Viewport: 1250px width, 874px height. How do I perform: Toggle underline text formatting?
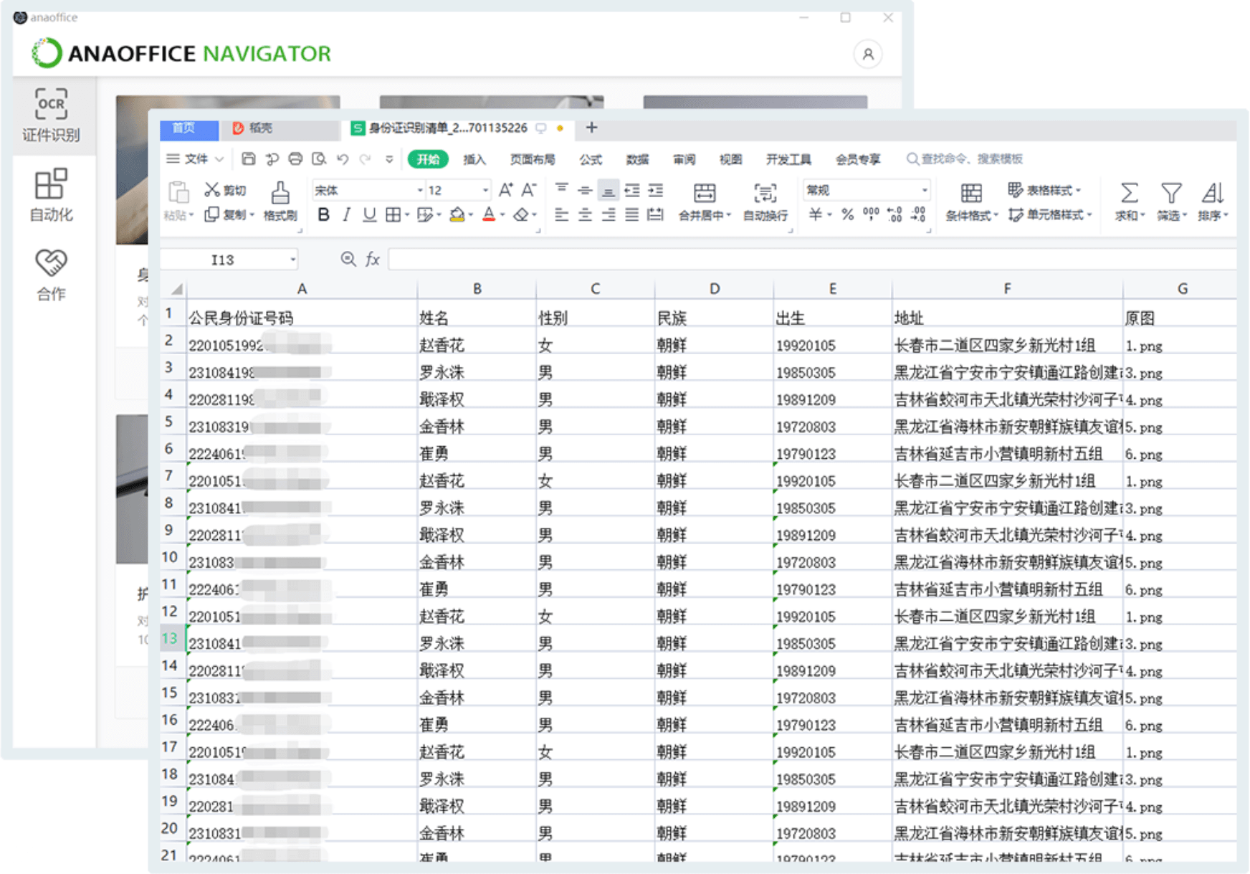369,215
